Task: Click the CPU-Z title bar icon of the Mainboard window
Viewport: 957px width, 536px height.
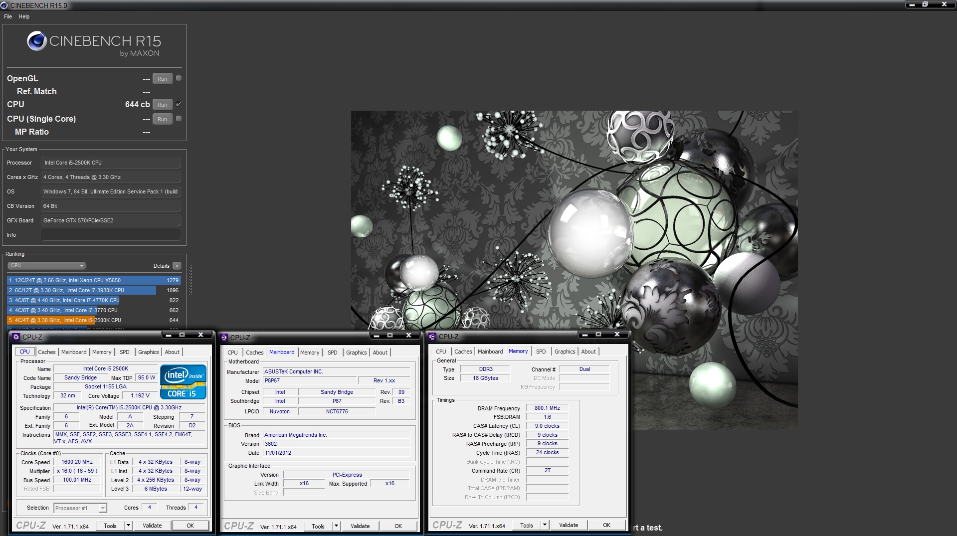Action: [x=224, y=338]
